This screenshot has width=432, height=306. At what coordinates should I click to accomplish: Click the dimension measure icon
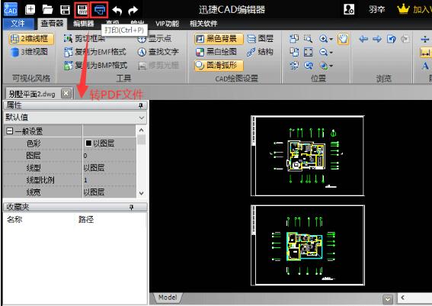pyautogui.click(x=425, y=53)
